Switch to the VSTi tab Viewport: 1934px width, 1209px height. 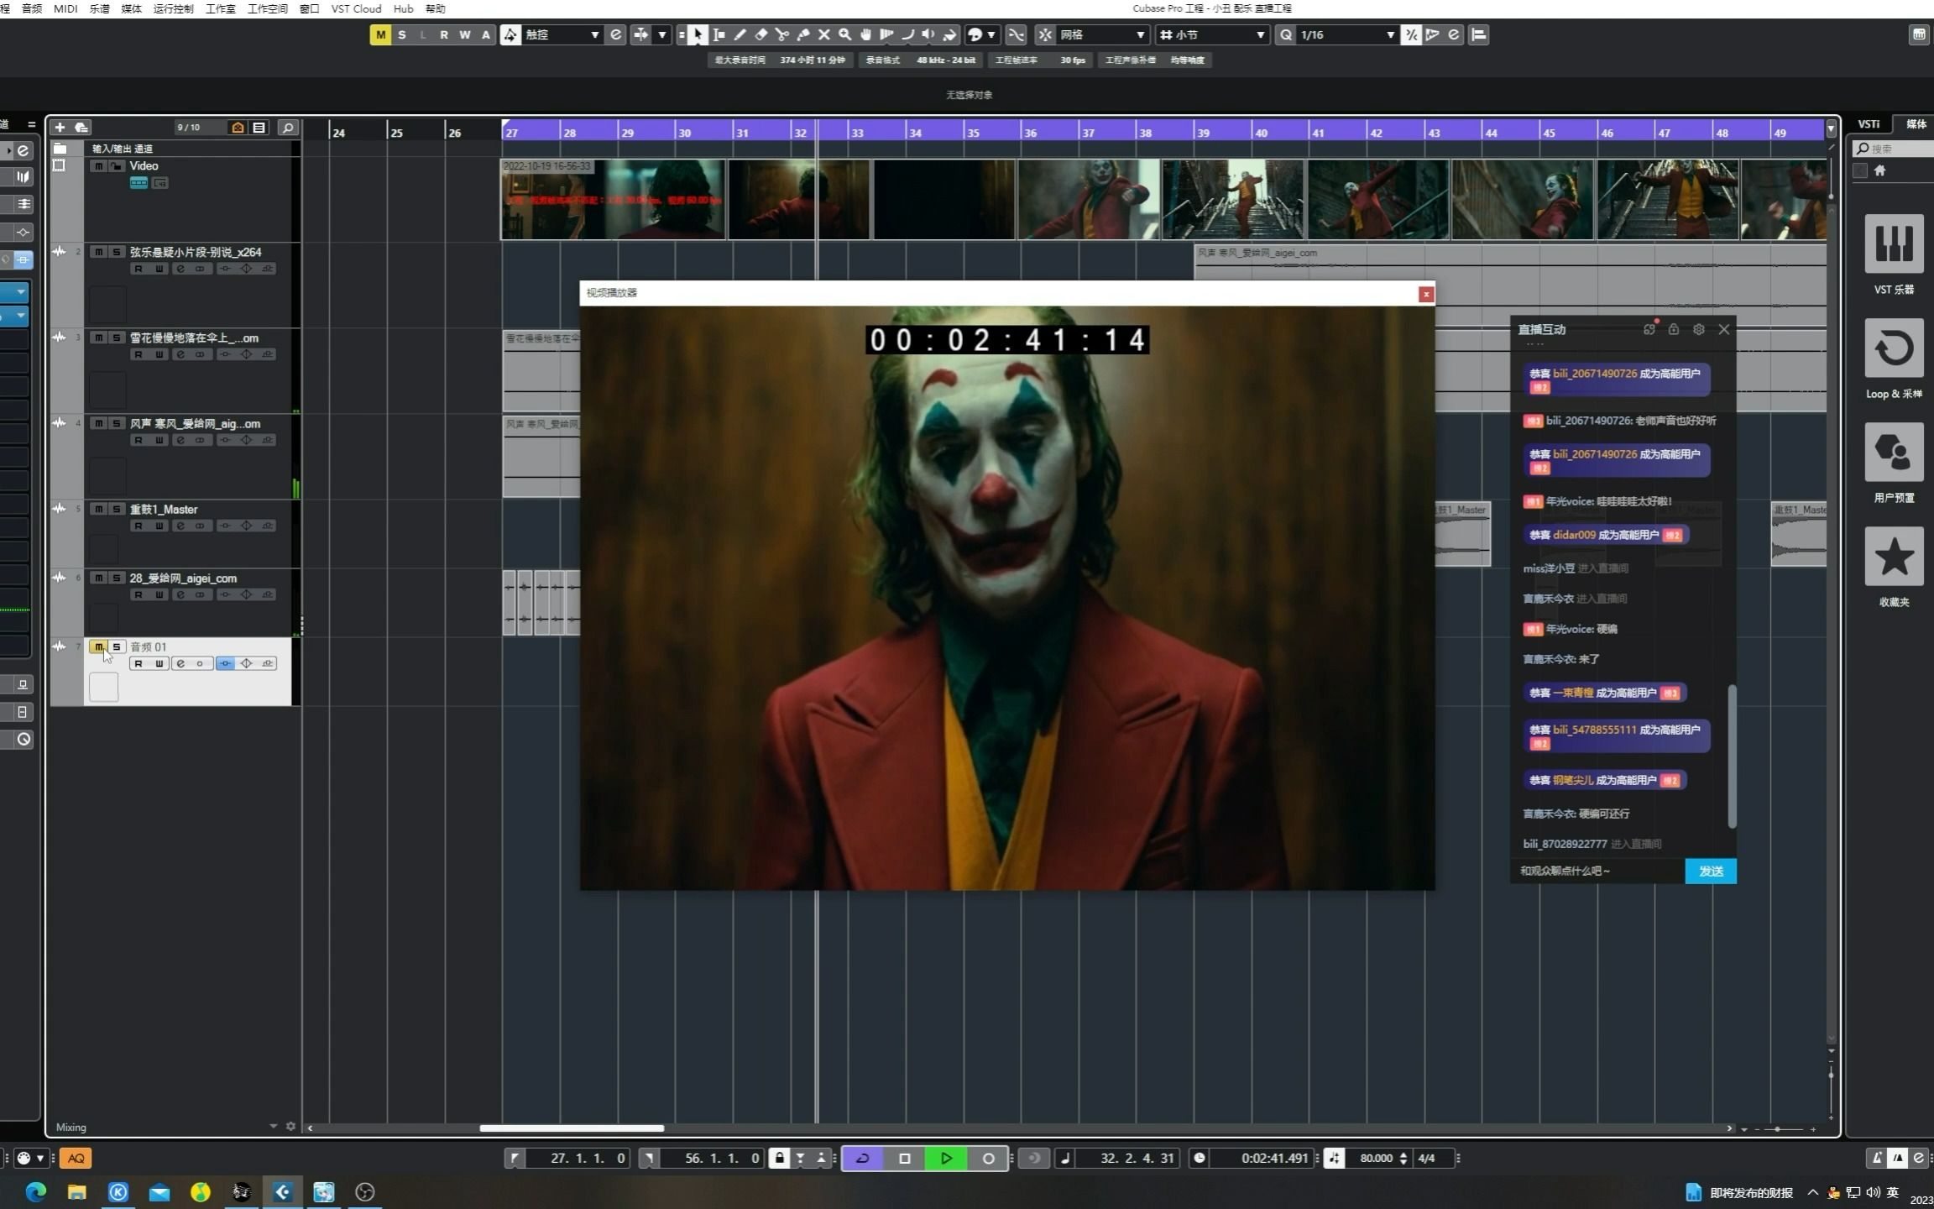[1869, 123]
